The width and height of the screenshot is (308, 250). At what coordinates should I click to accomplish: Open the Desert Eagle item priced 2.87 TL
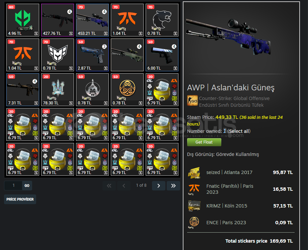coord(92,55)
